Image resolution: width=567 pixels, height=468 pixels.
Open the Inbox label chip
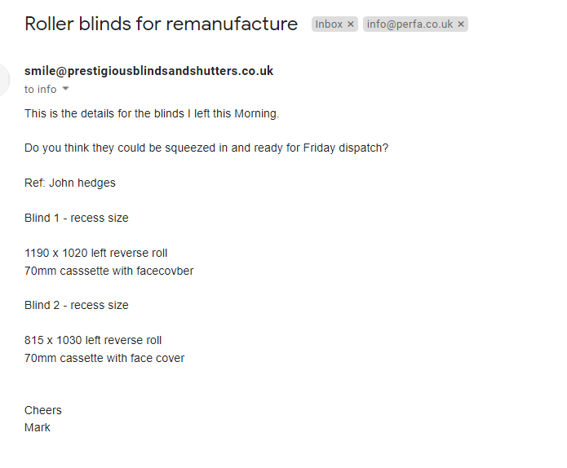tap(329, 24)
